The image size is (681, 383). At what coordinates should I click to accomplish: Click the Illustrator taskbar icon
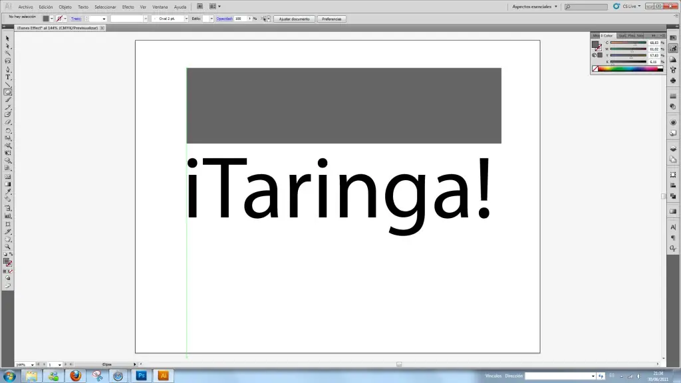(x=163, y=376)
